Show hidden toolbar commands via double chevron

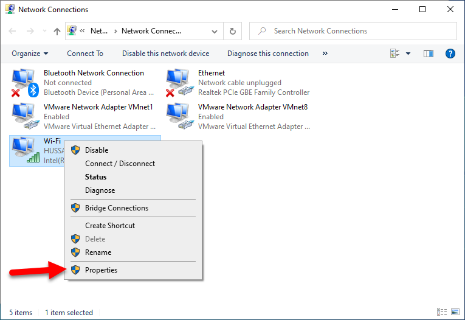325,54
